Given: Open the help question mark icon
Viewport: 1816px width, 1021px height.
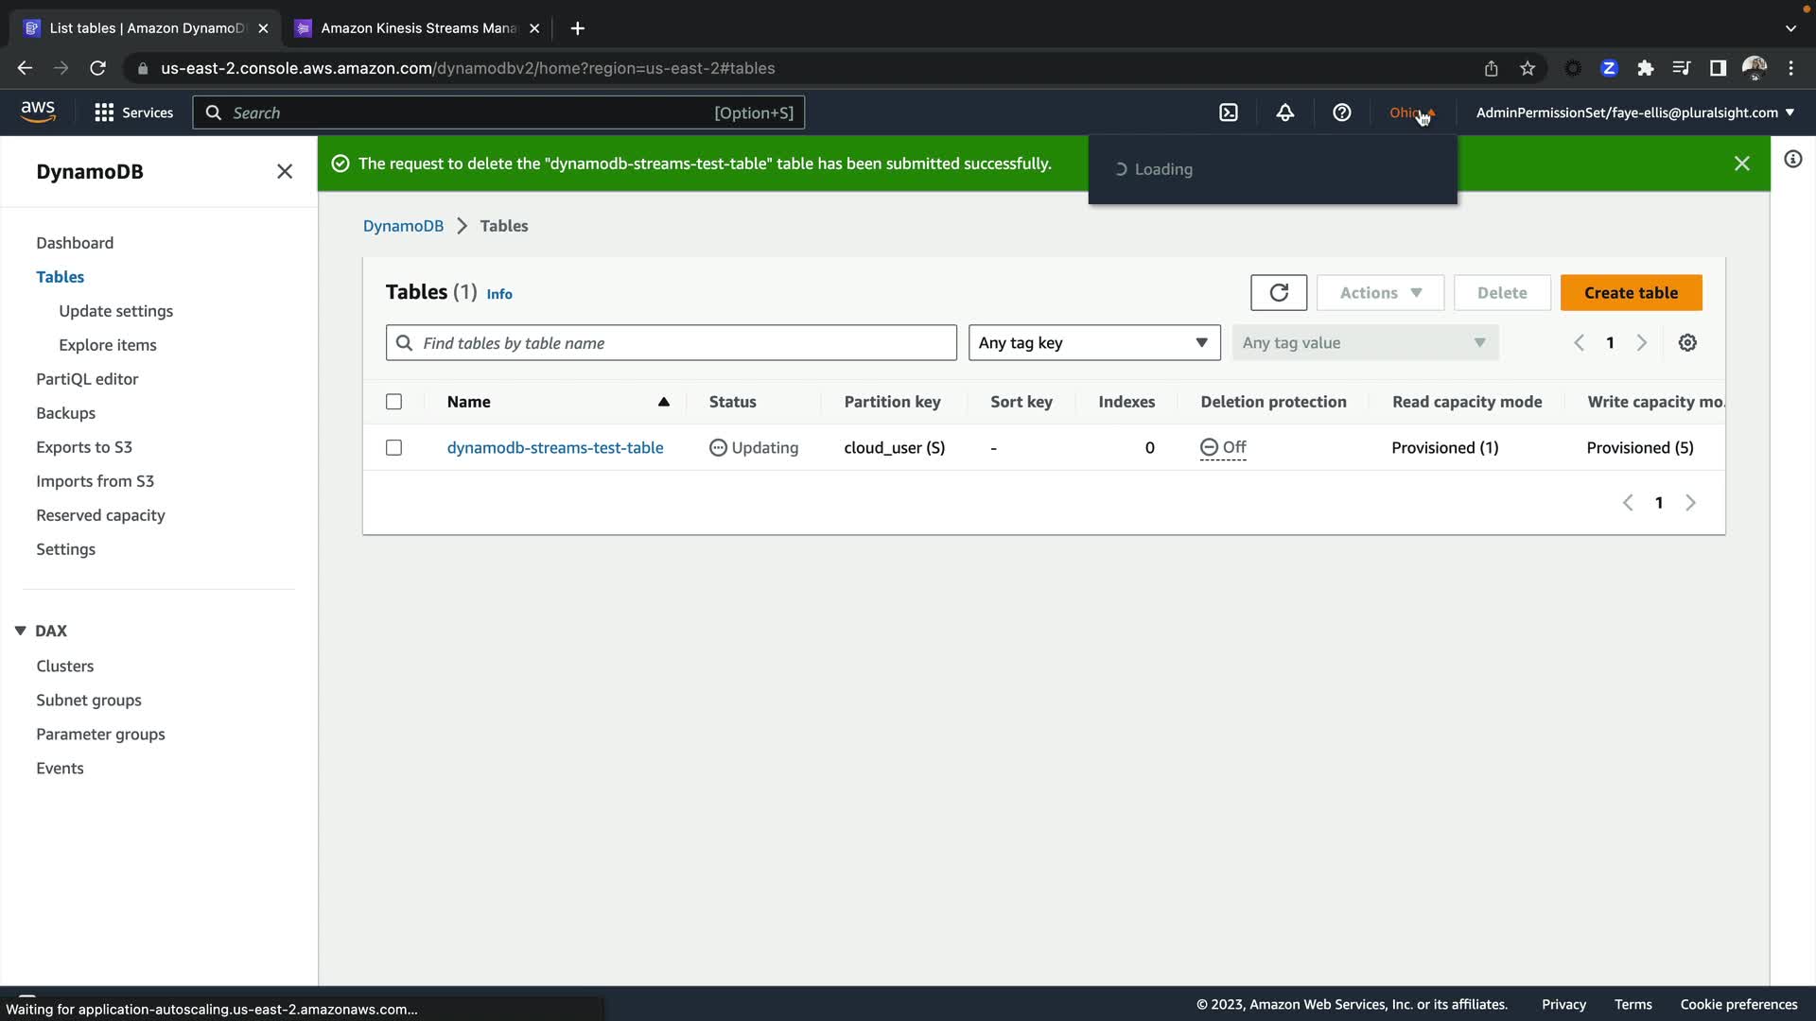Looking at the screenshot, I should coord(1341,112).
